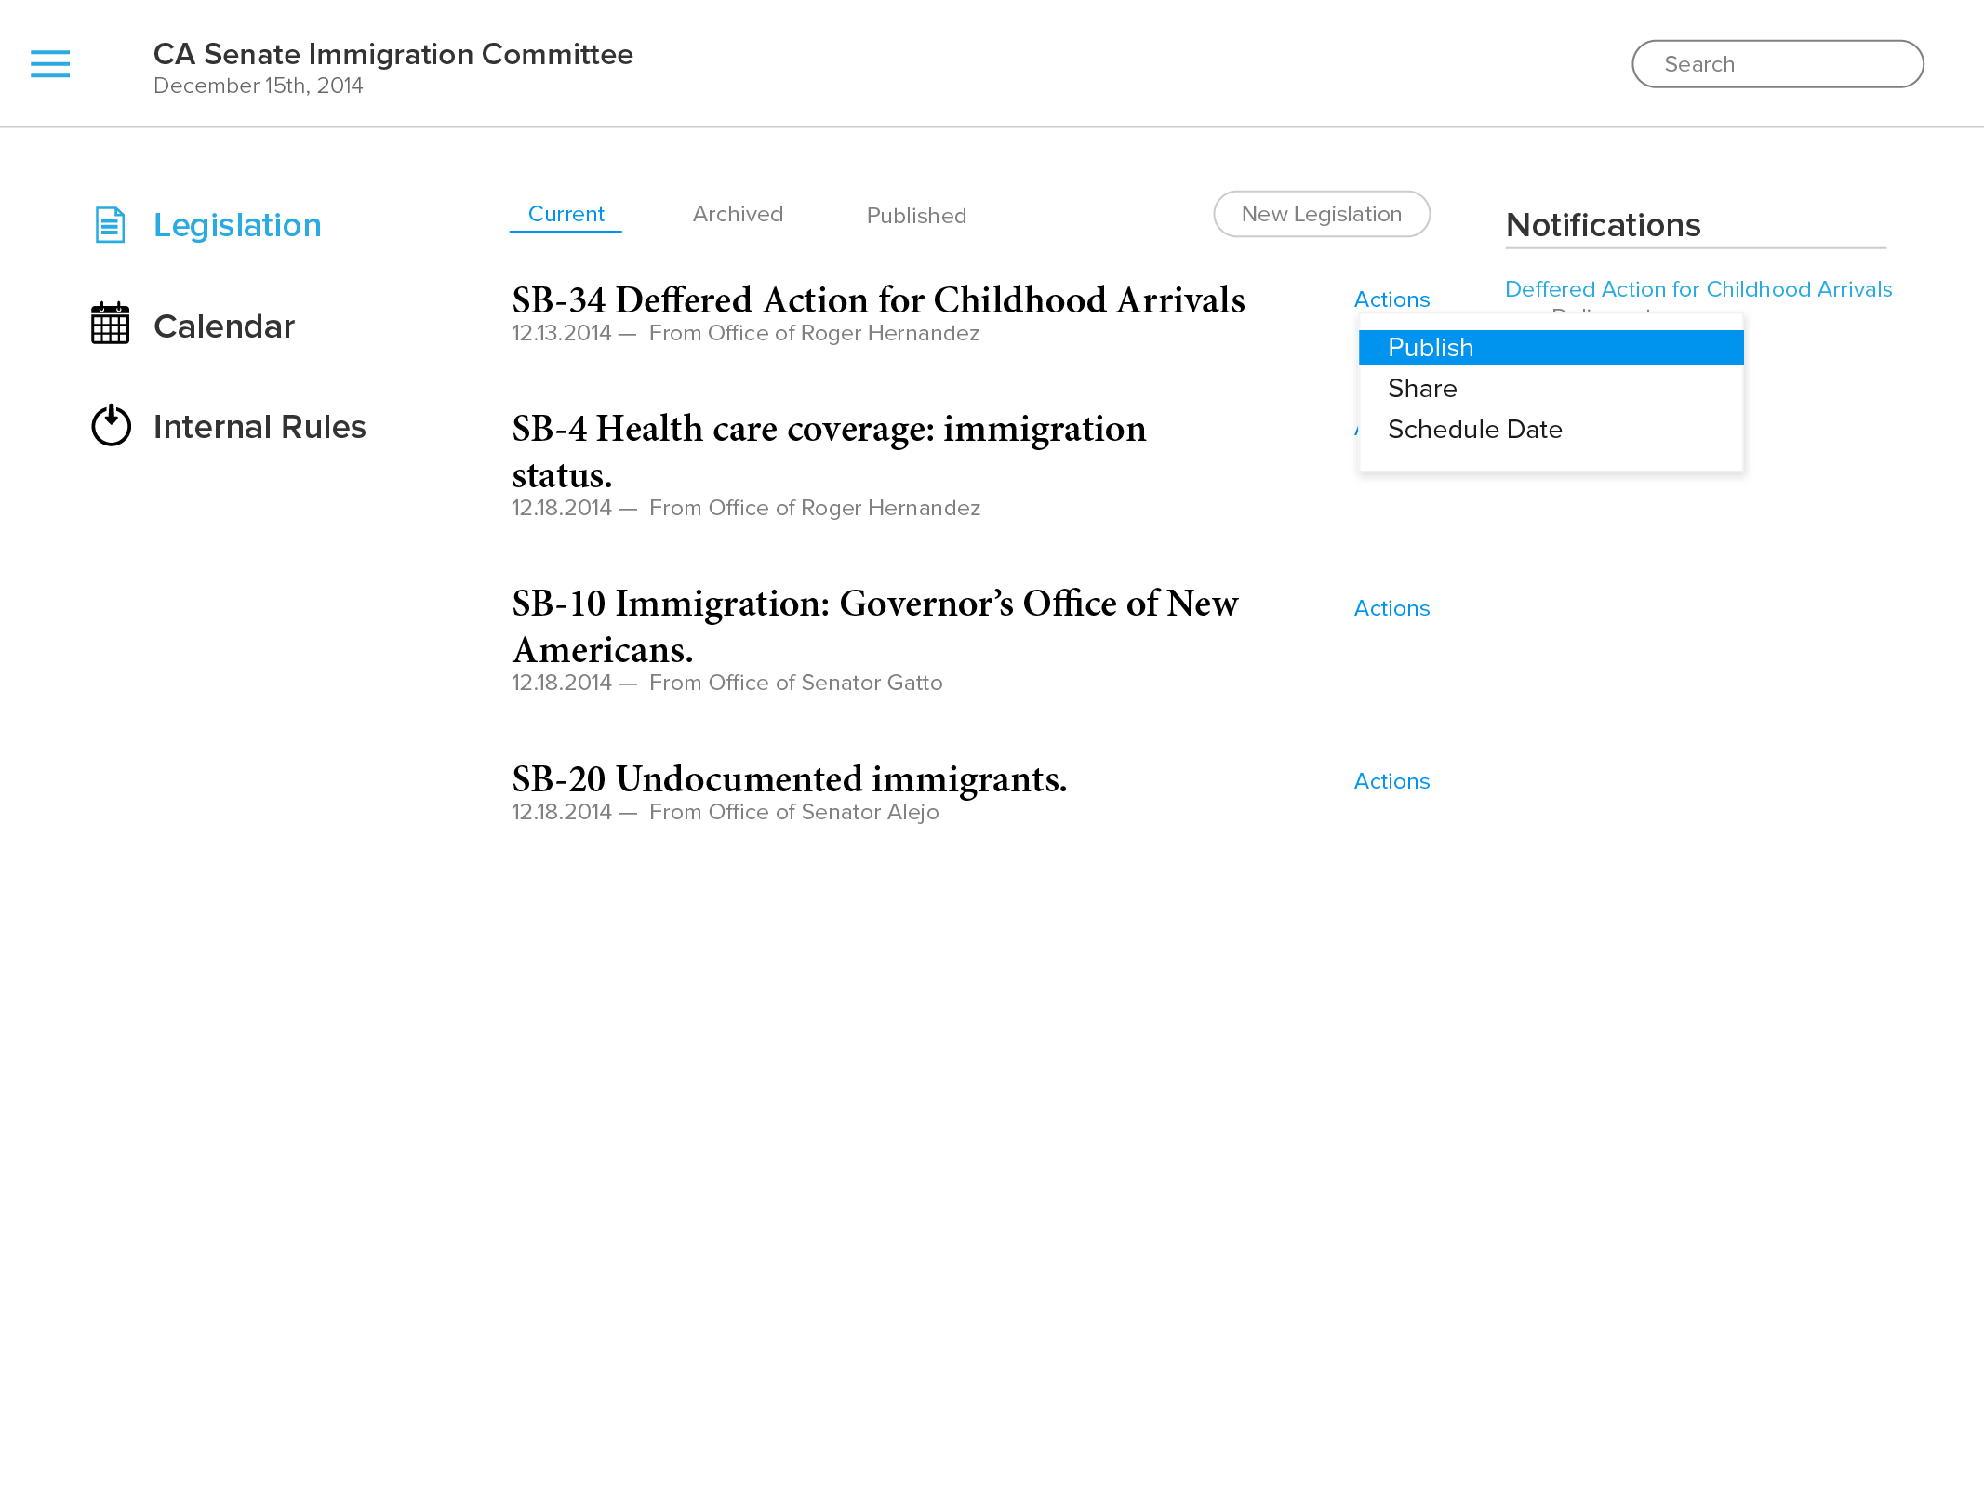1984x1488 pixels.
Task: Switch to the Published tab
Action: click(916, 216)
